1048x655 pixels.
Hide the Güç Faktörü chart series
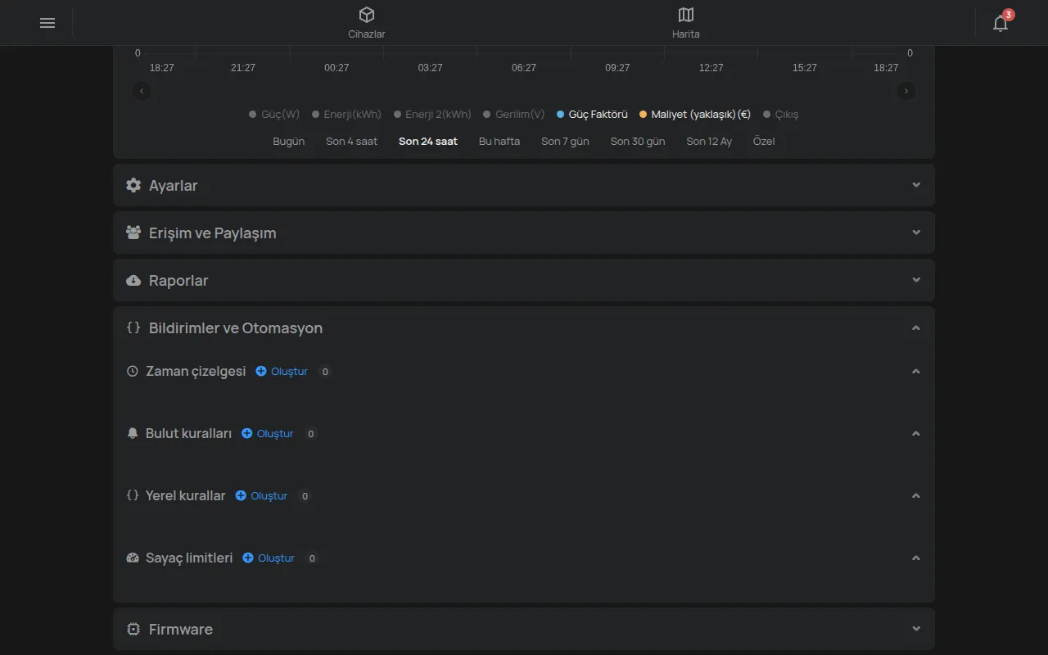[592, 115]
